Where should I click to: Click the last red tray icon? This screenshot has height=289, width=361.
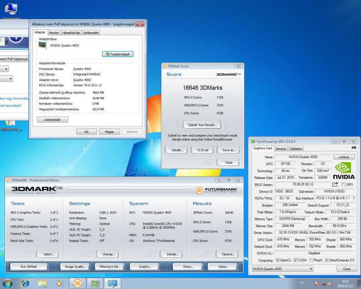(x=331, y=284)
